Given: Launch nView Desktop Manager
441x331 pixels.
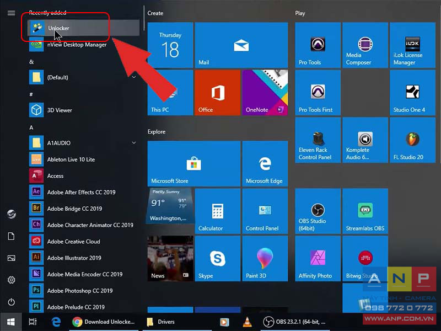Looking at the screenshot, I should pyautogui.click(x=84, y=45).
